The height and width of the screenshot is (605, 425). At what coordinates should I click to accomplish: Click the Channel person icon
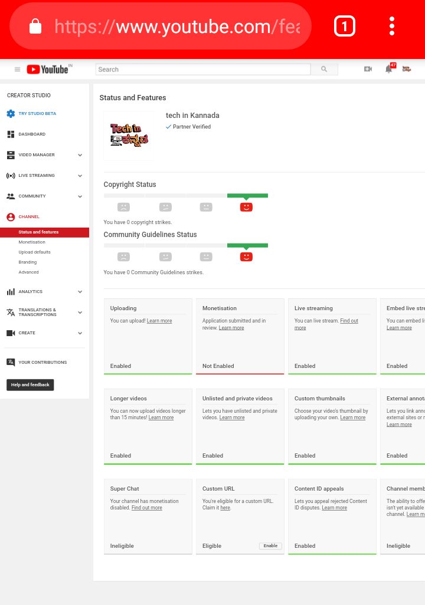pos(11,217)
